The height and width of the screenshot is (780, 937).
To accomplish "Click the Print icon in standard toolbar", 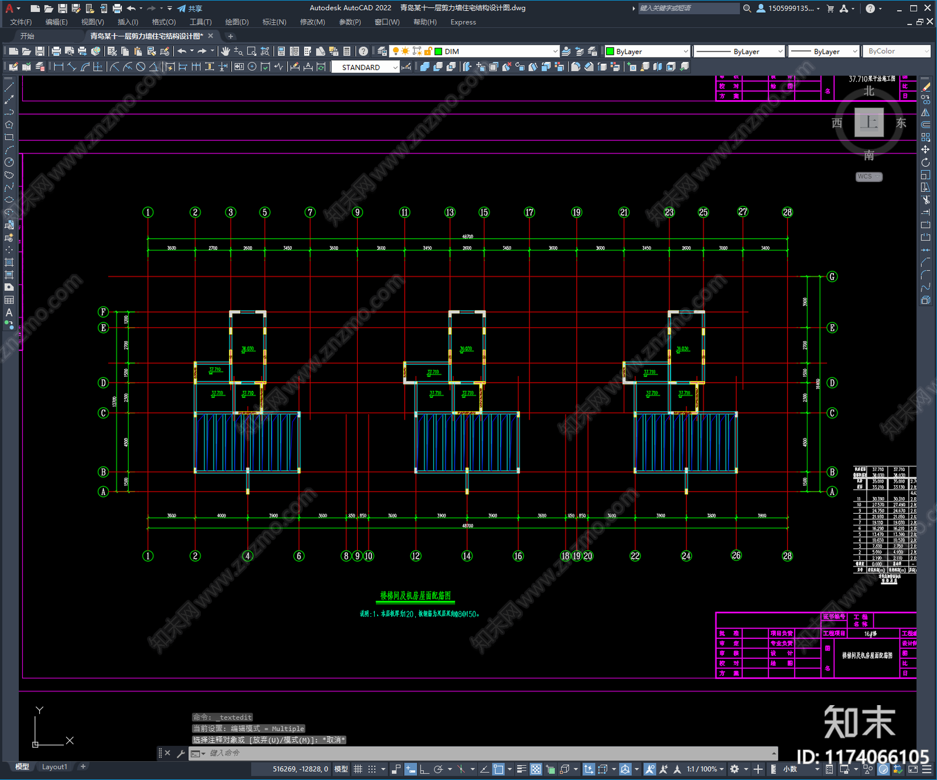I will tap(56, 51).
